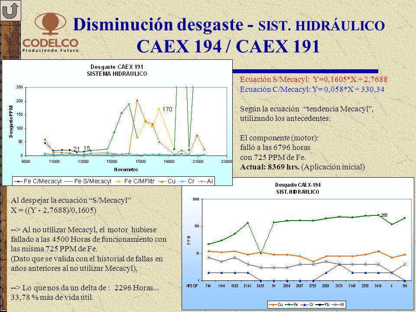Select the 'Fe C/MFiltr' legend entry

point(135,181)
